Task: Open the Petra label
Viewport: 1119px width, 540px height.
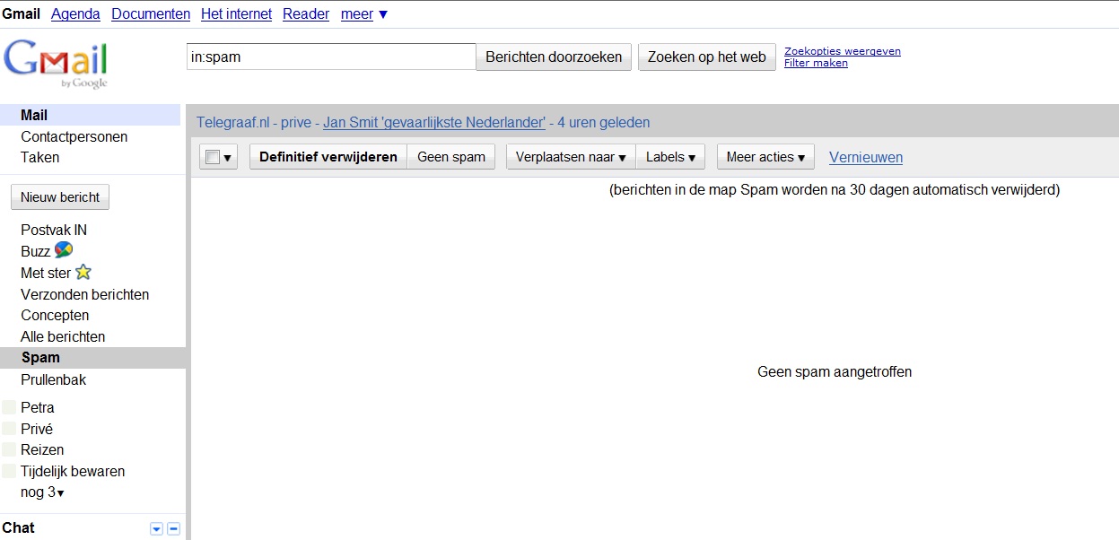Action: point(38,407)
